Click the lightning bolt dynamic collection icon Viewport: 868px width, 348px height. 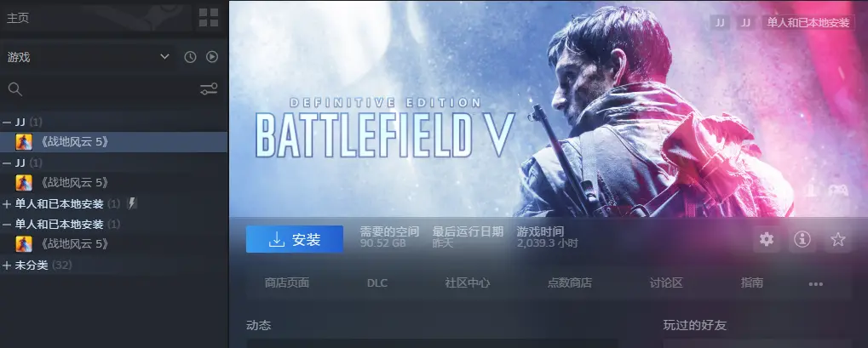[x=132, y=203]
